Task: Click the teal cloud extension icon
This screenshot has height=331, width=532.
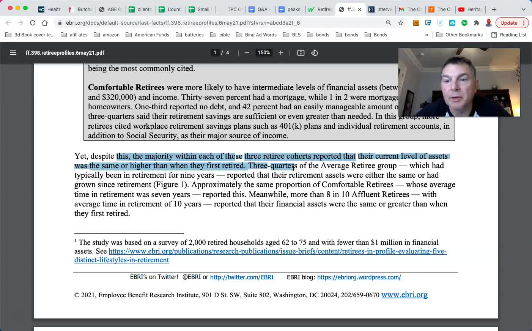Action: click(x=452, y=23)
